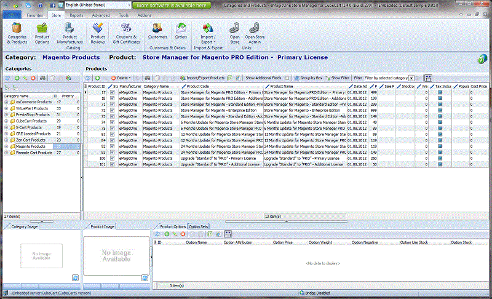Click the help question mark globe icon

[482, 58]
